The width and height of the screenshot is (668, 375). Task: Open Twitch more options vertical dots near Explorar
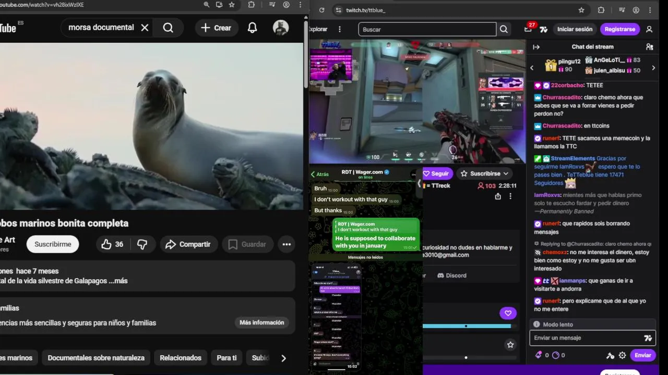(x=340, y=29)
